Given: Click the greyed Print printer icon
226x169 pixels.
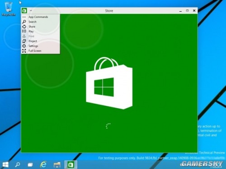Looking at the screenshot, I should 24,36.
